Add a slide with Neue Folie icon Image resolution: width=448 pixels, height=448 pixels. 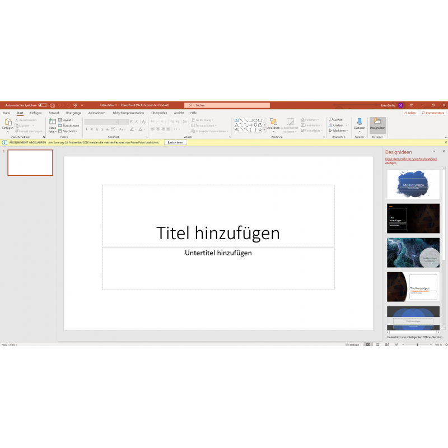52,122
